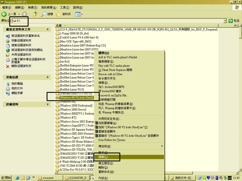Switch to the wwwroot taskbar button
This screenshot has width=242, height=181.
pos(50,178)
